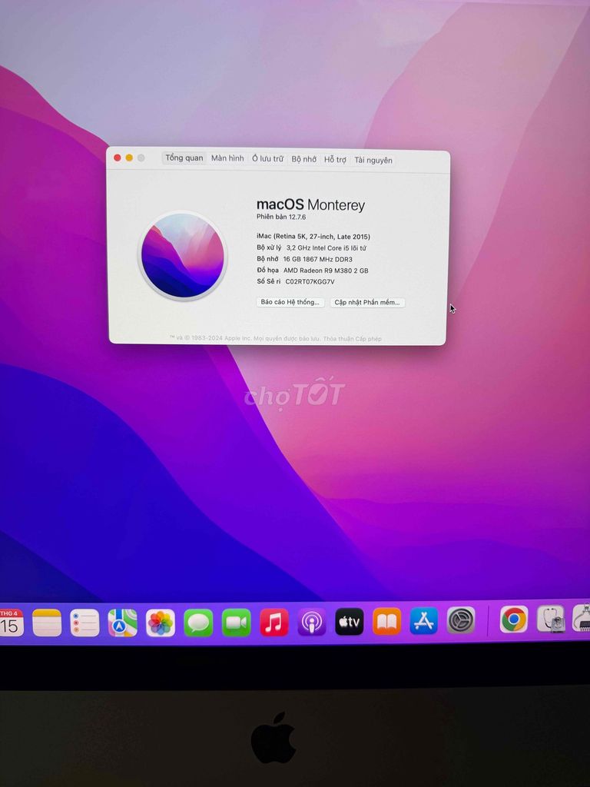Screen dimensions: 590x787
Task: Open the Ổ lưu trữ tab
Action: coord(267,159)
